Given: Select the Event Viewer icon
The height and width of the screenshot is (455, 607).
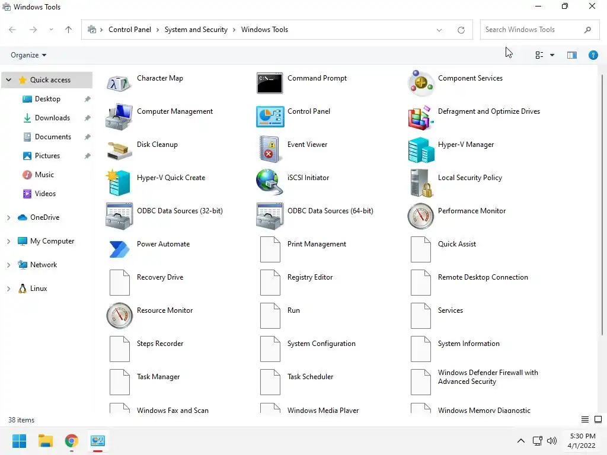Looking at the screenshot, I should click(270, 149).
